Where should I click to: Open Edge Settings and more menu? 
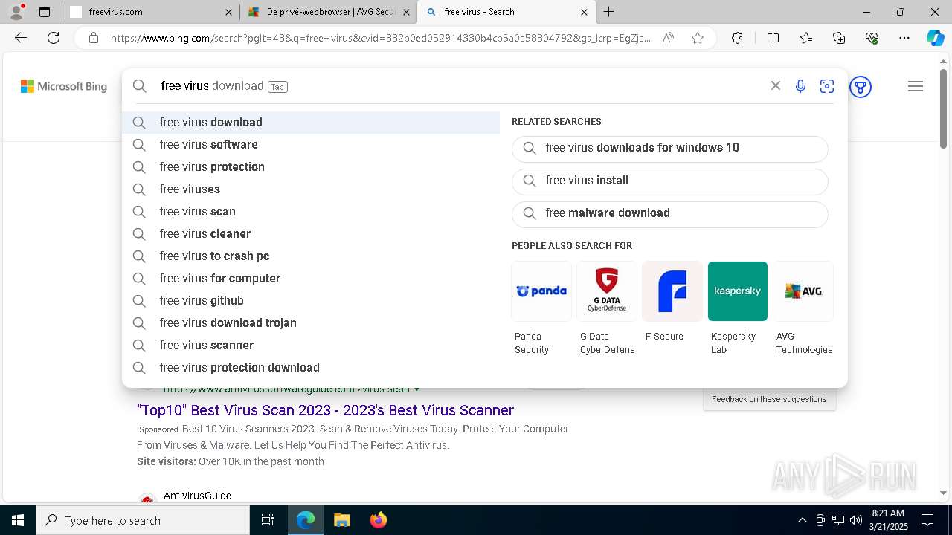pos(904,38)
